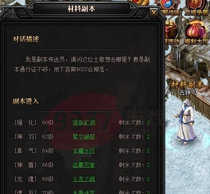210x194 pixels.
Task: Select the [神盾] 66级 row label
Action: pos(34,165)
